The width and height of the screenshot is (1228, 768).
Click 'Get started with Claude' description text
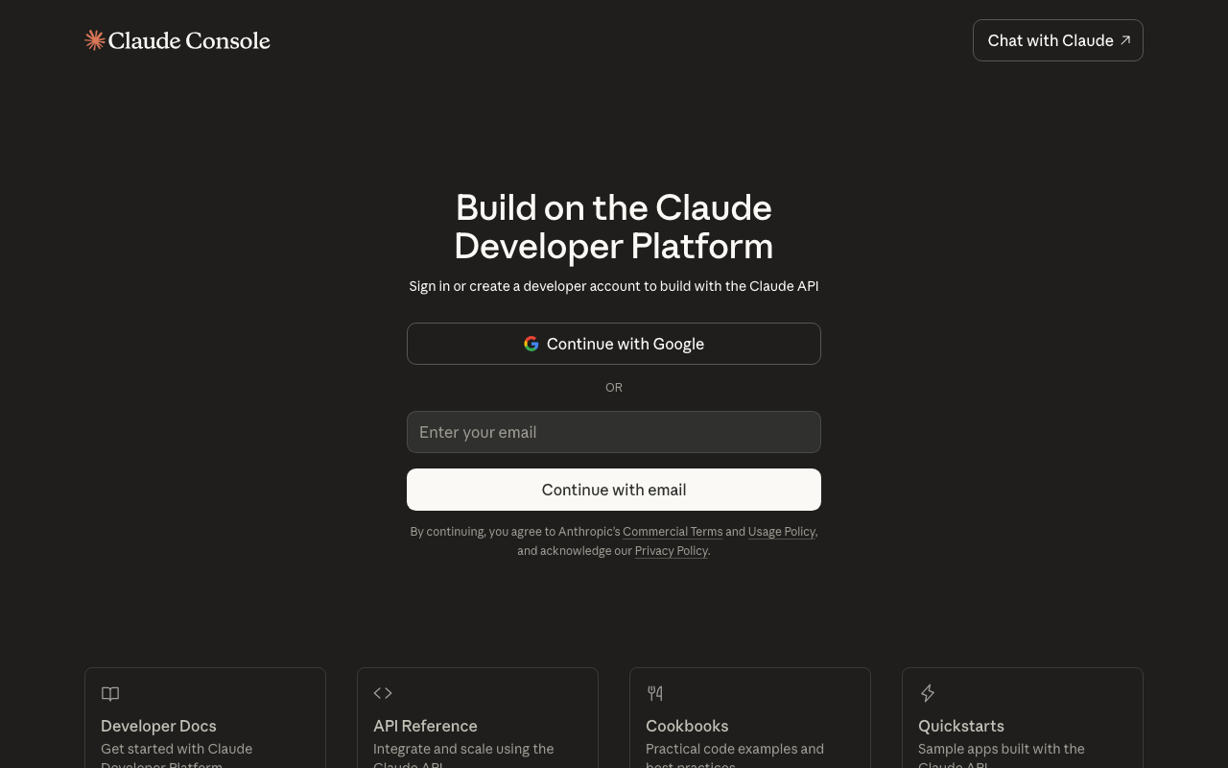(177, 749)
